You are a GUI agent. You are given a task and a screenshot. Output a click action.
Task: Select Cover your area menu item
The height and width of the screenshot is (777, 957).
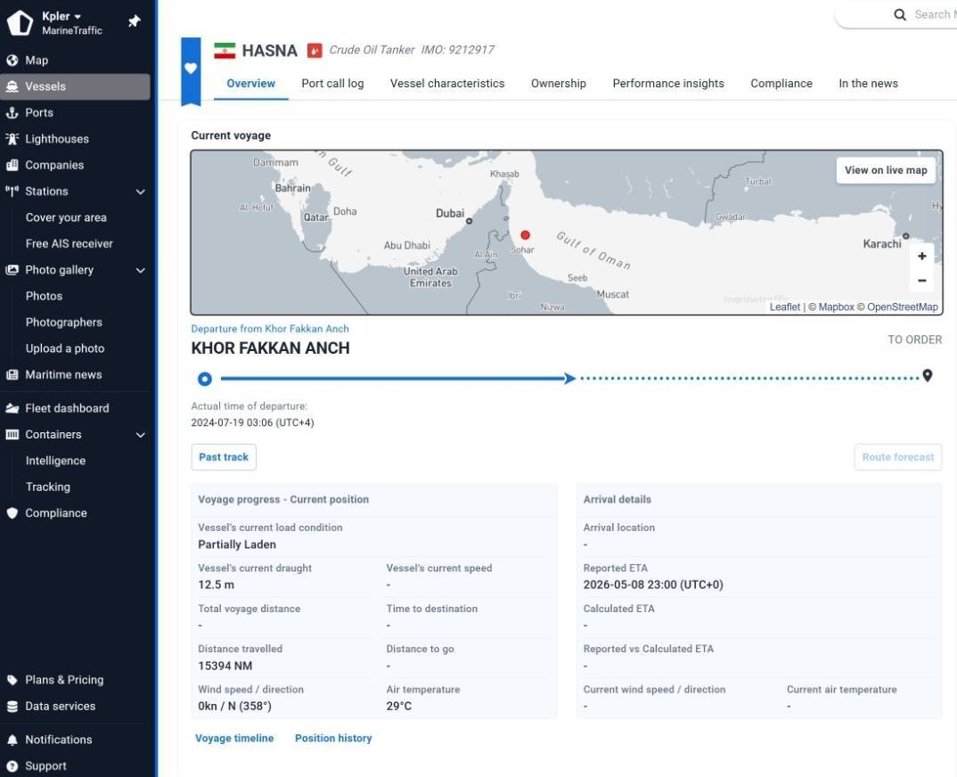click(x=66, y=218)
